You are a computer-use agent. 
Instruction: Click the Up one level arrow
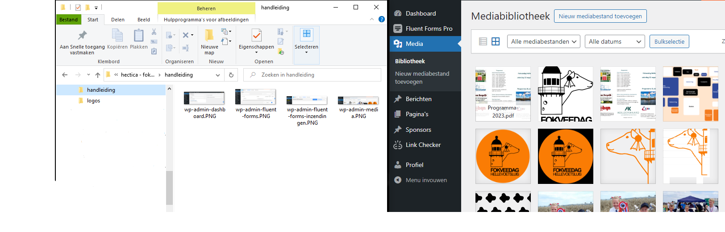(x=98, y=75)
